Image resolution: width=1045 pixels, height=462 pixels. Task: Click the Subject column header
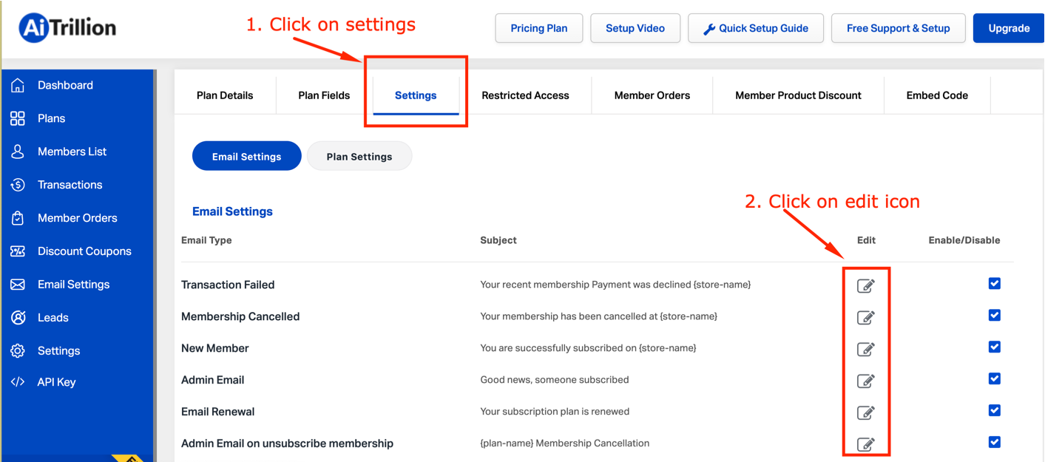(498, 240)
